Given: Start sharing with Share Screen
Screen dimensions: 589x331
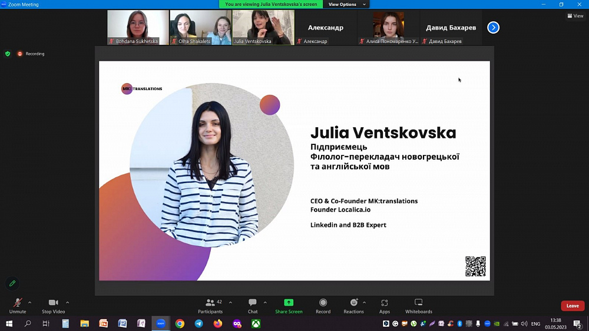Looking at the screenshot, I should [289, 306].
